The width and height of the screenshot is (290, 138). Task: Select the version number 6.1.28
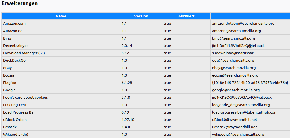(127, 83)
